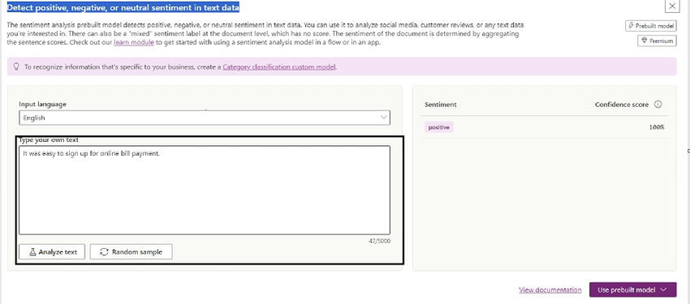
Task: Click the Input language dropdown chevron
Action: coord(383,118)
